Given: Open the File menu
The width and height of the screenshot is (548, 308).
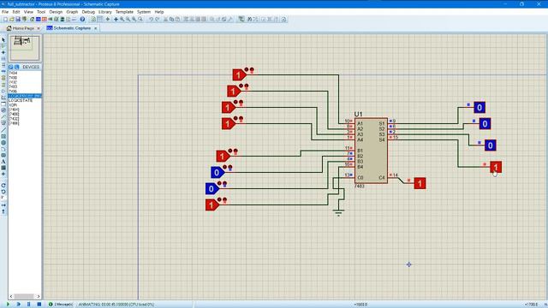Looking at the screenshot, I should pyautogui.click(x=5, y=11).
